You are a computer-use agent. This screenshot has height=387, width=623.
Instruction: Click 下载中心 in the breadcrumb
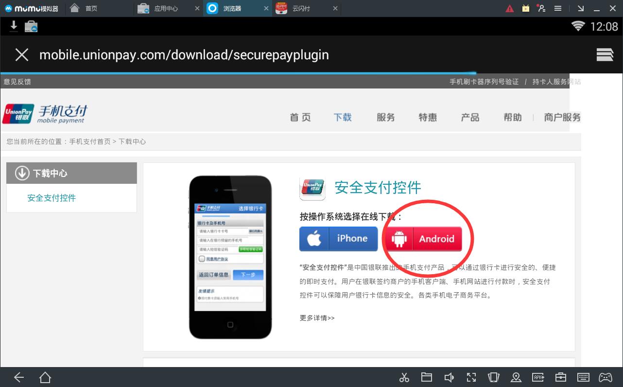[132, 141]
